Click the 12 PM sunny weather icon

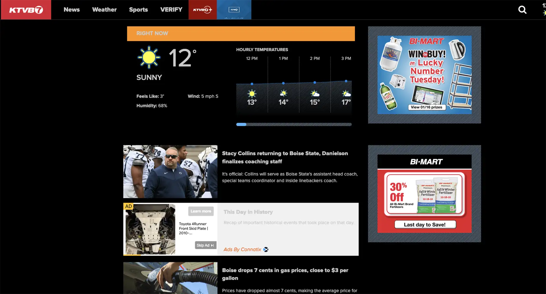252,94
